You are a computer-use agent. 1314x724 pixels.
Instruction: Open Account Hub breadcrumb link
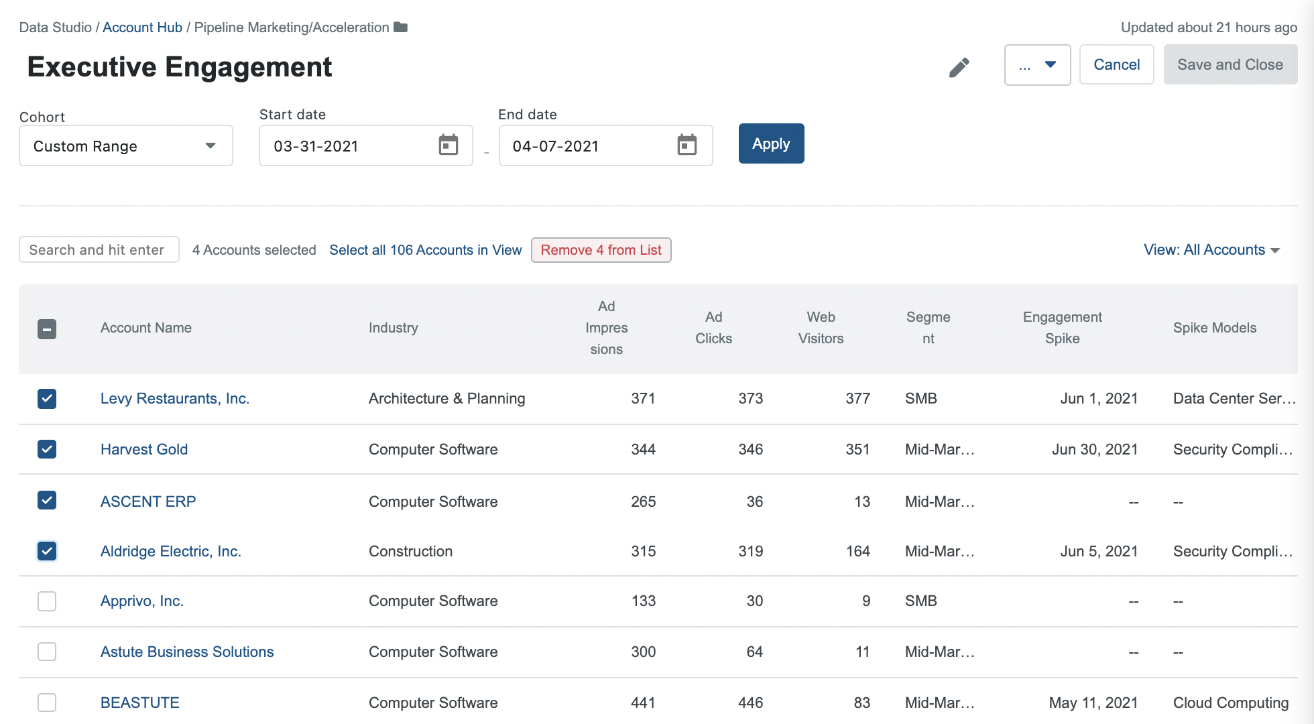[x=142, y=27]
